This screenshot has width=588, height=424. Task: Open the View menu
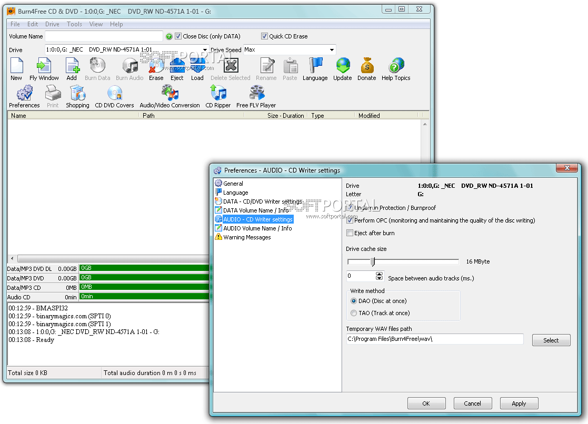click(x=96, y=24)
